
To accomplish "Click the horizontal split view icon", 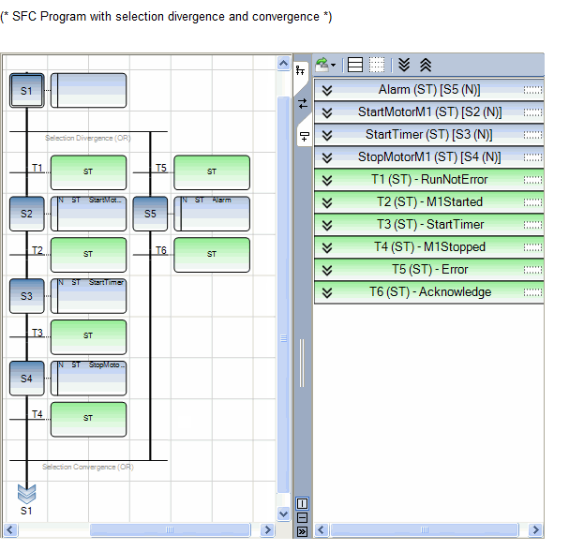I will coord(302,517).
